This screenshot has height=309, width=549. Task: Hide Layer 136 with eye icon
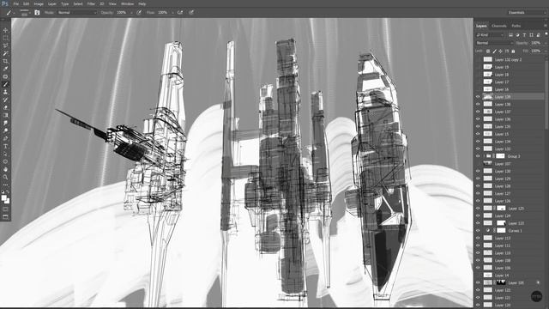tap(478, 119)
